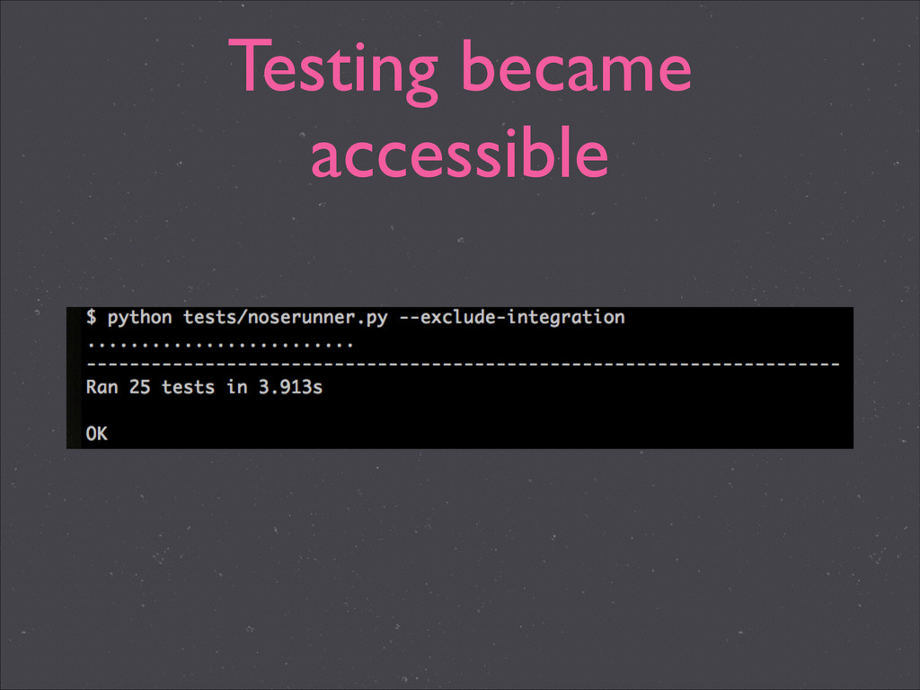The width and height of the screenshot is (920, 690).
Task: Click the word 'in' in the results line
Action: 237,387
